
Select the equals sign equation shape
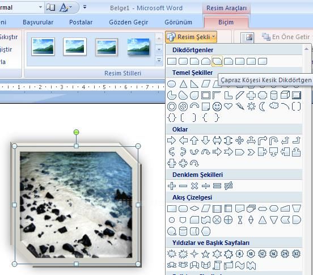click(217, 186)
